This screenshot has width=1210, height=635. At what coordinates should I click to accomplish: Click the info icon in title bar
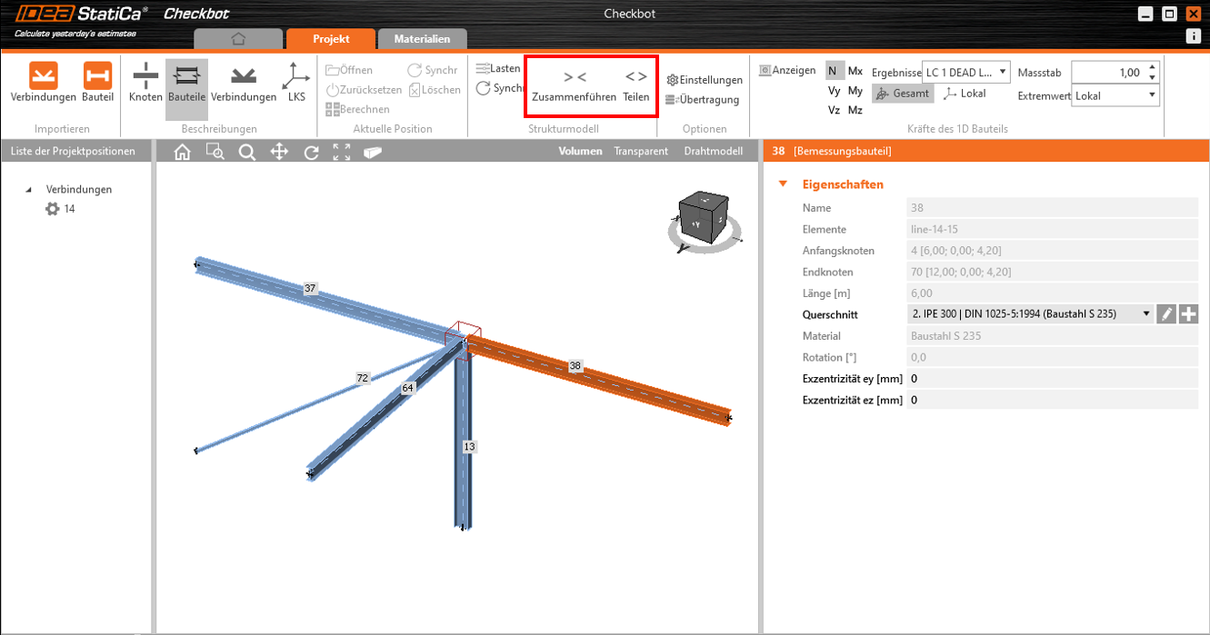coord(1194,36)
